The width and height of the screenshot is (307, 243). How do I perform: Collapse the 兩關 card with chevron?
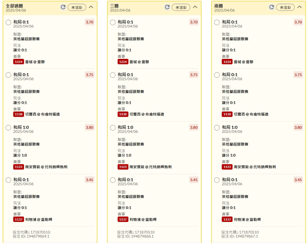coord(299,7)
